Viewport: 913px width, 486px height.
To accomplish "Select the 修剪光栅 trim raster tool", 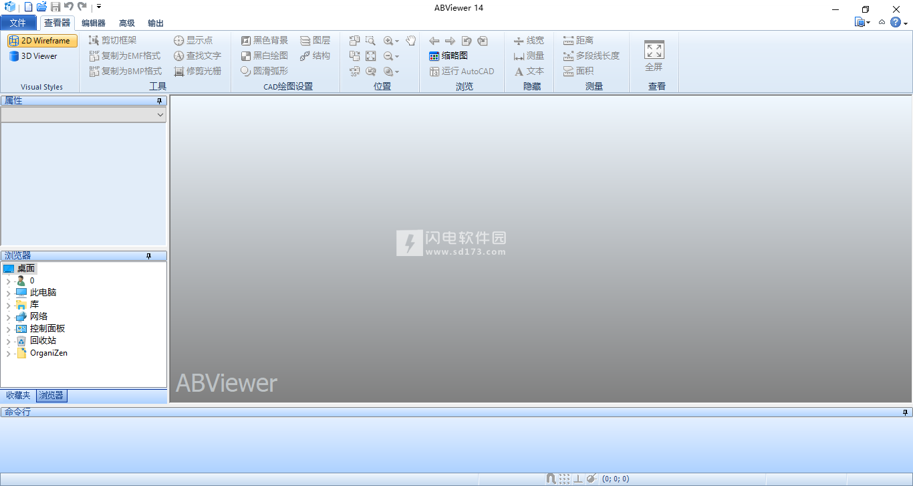I will [x=197, y=71].
